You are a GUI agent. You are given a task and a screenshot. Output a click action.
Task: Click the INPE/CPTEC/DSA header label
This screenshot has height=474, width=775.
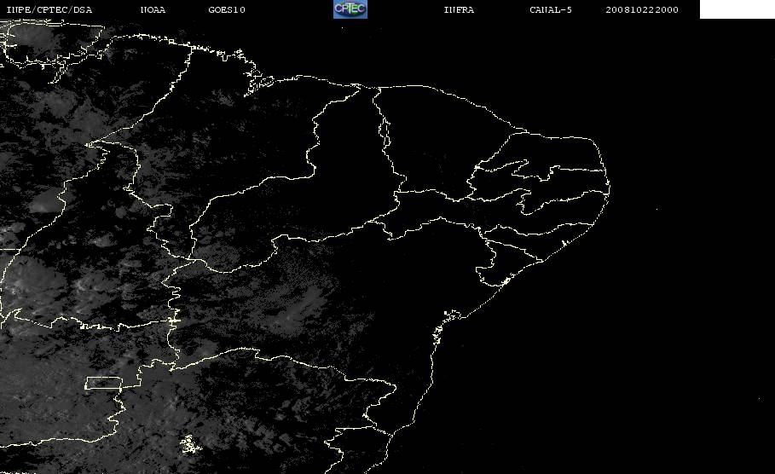pos(49,9)
